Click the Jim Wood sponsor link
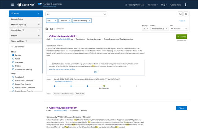 pyautogui.click(x=61, y=111)
